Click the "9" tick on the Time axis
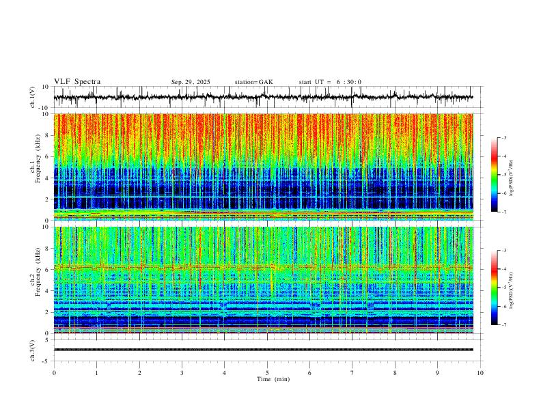This screenshot has width=541, height=418. tap(437, 373)
